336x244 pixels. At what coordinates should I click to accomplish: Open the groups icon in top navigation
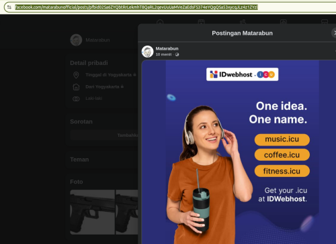tap(284, 22)
